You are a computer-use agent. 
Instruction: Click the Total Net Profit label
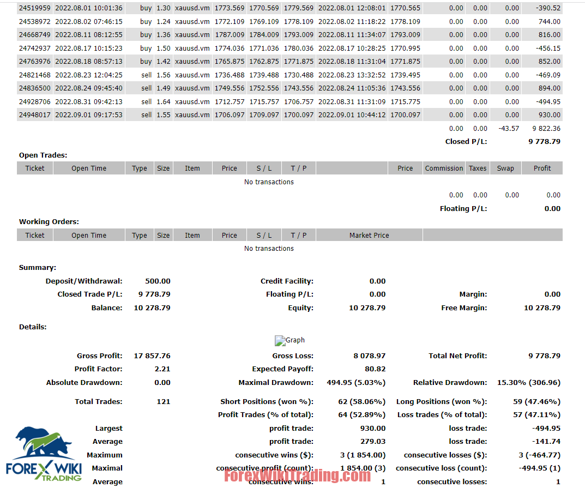pos(458,356)
